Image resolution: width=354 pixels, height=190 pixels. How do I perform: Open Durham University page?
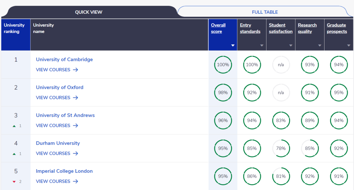click(x=58, y=143)
